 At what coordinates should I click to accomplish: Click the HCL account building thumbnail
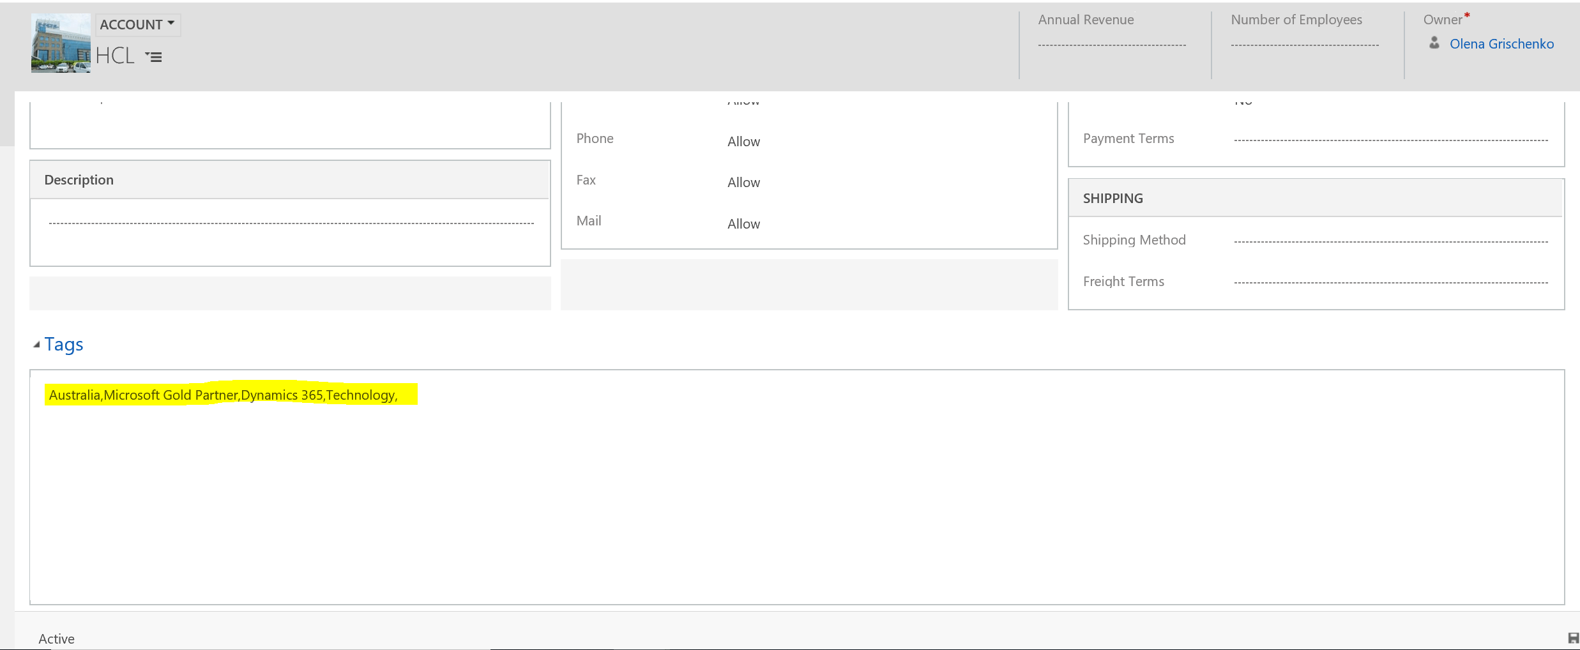click(x=61, y=43)
